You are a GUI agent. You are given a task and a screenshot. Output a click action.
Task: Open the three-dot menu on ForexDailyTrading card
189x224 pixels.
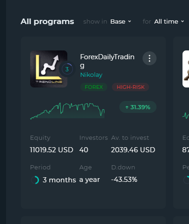coord(150,58)
